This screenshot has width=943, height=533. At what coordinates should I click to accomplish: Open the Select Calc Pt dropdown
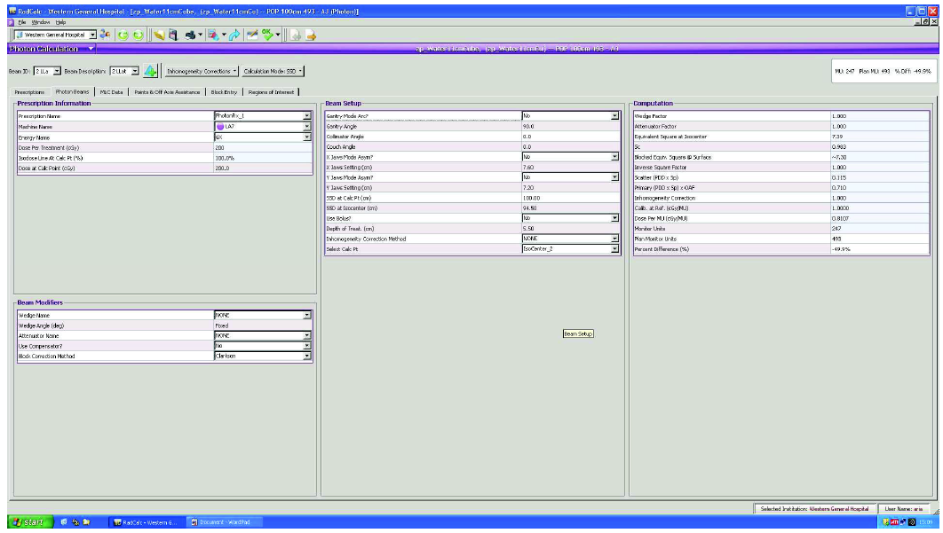614,249
